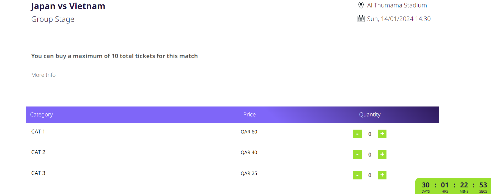This screenshot has height=194, width=491.
Task: Open the More Info link
Action: click(x=43, y=75)
